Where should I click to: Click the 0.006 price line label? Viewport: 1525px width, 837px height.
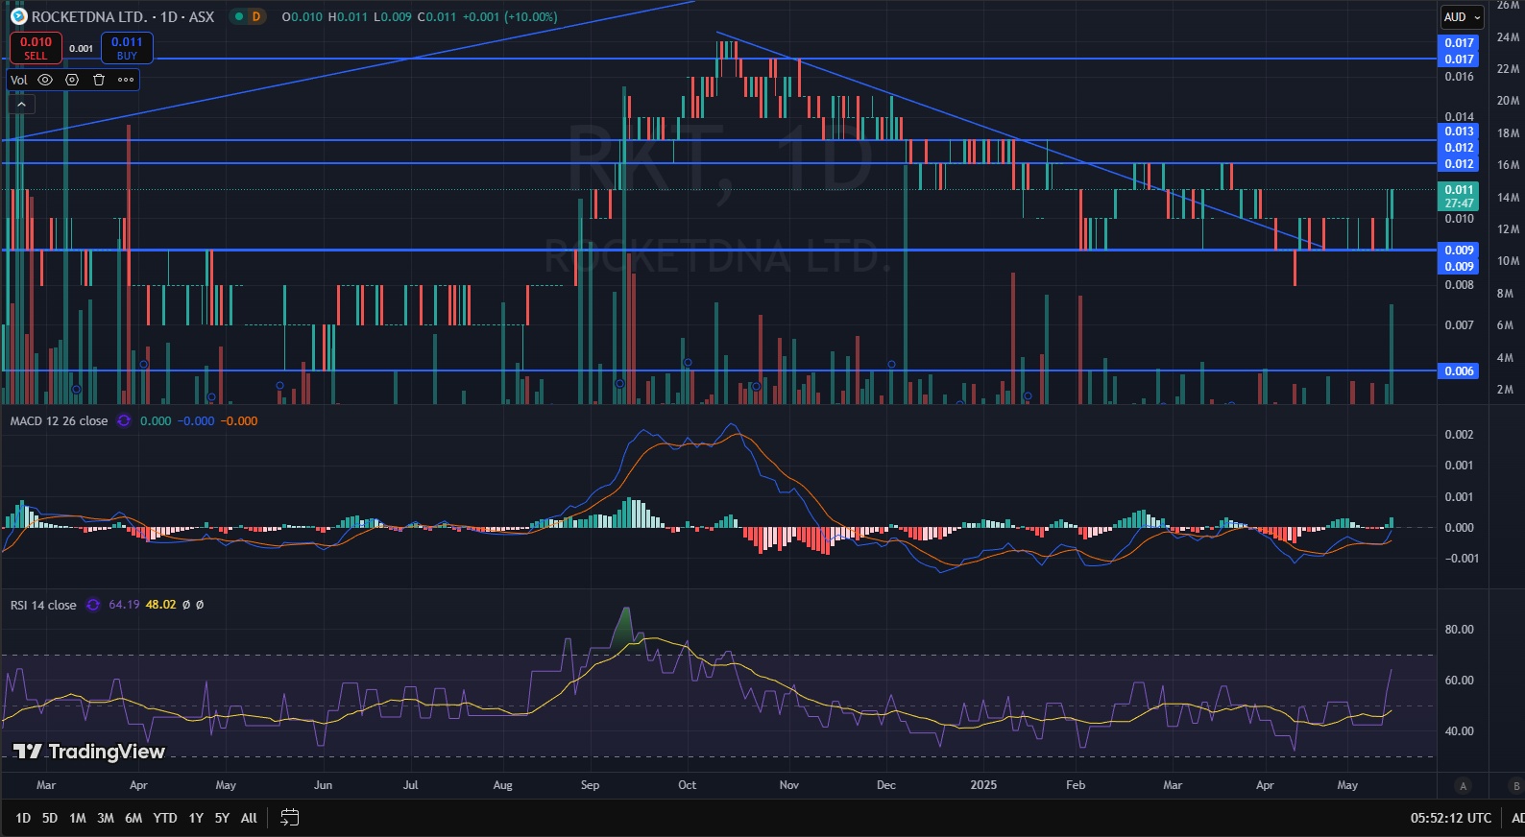pyautogui.click(x=1458, y=371)
